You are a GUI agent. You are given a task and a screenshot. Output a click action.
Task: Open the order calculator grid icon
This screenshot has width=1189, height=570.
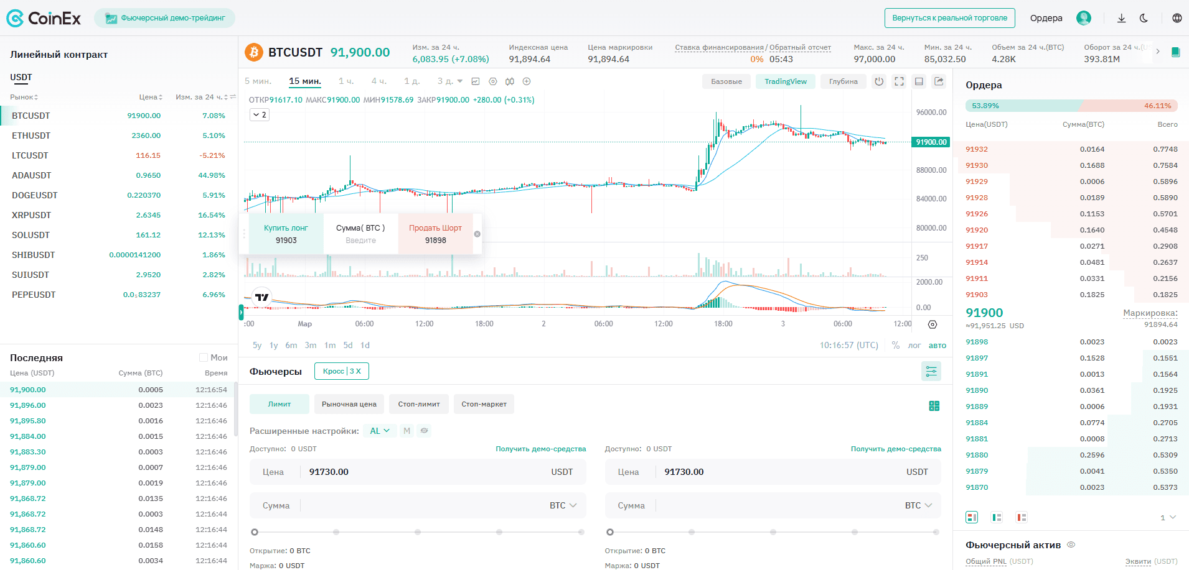pyautogui.click(x=934, y=406)
